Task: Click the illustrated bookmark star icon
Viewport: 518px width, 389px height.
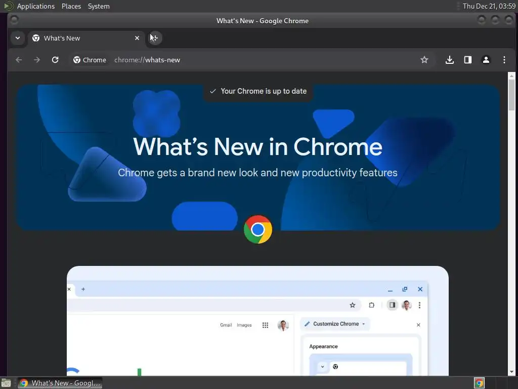Action: click(x=353, y=305)
